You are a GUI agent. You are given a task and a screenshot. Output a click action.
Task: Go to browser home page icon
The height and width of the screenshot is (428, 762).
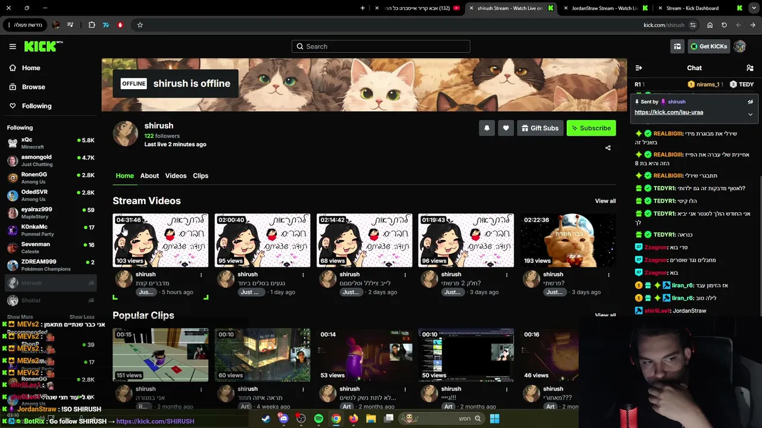click(x=710, y=25)
